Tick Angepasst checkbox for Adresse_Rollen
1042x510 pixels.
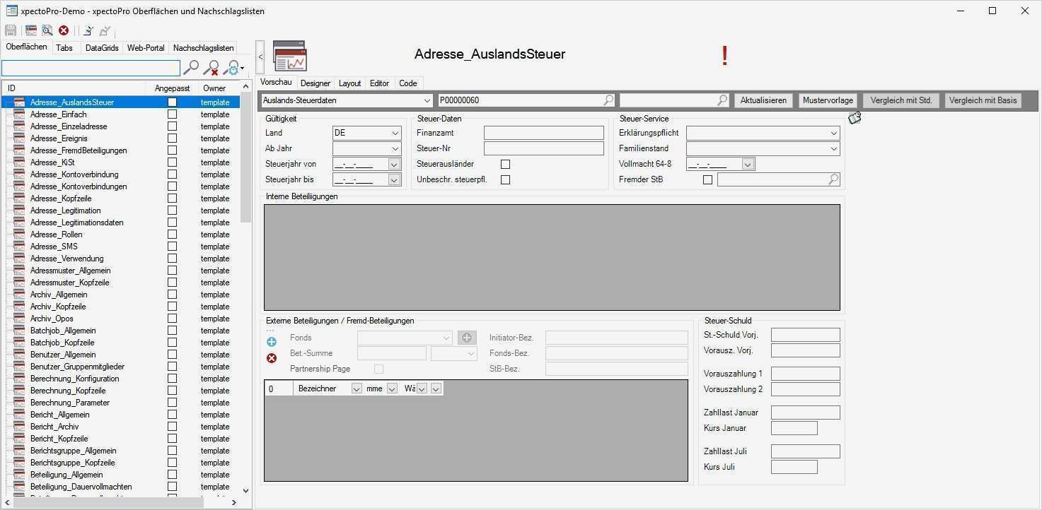click(x=172, y=235)
